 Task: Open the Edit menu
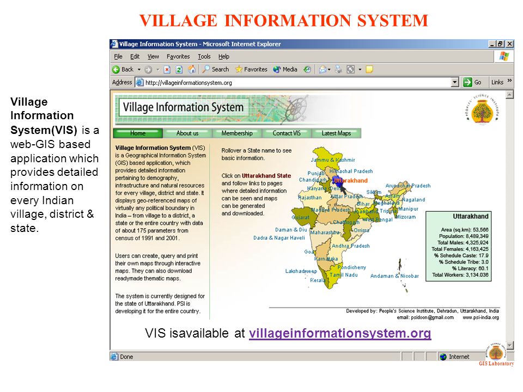(x=135, y=57)
